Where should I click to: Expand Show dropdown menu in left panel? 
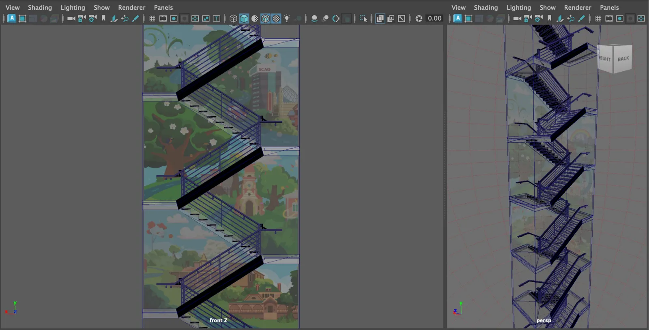click(x=101, y=7)
